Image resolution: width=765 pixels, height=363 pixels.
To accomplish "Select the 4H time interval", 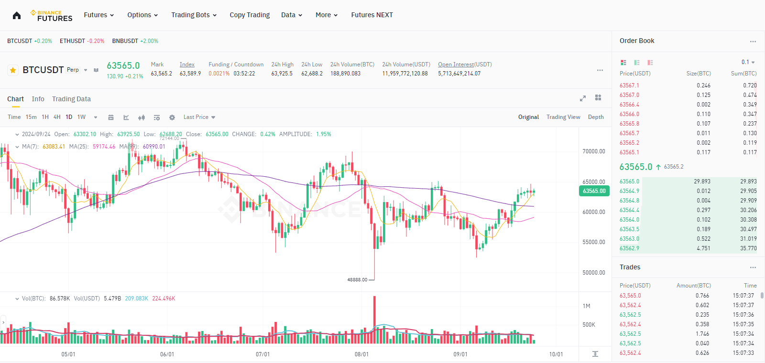I will 57,117.
